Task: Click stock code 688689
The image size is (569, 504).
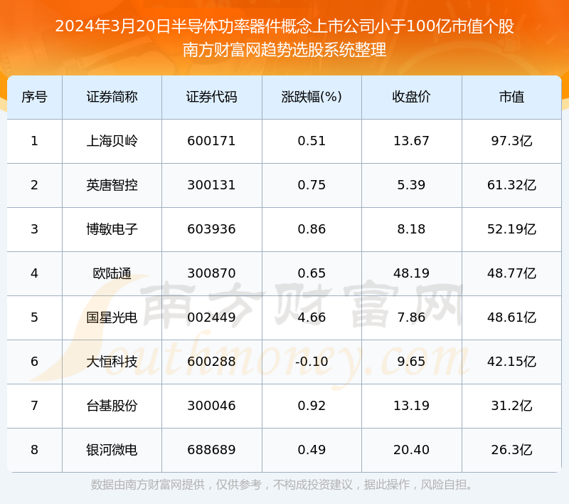Action: pyautogui.click(x=211, y=450)
